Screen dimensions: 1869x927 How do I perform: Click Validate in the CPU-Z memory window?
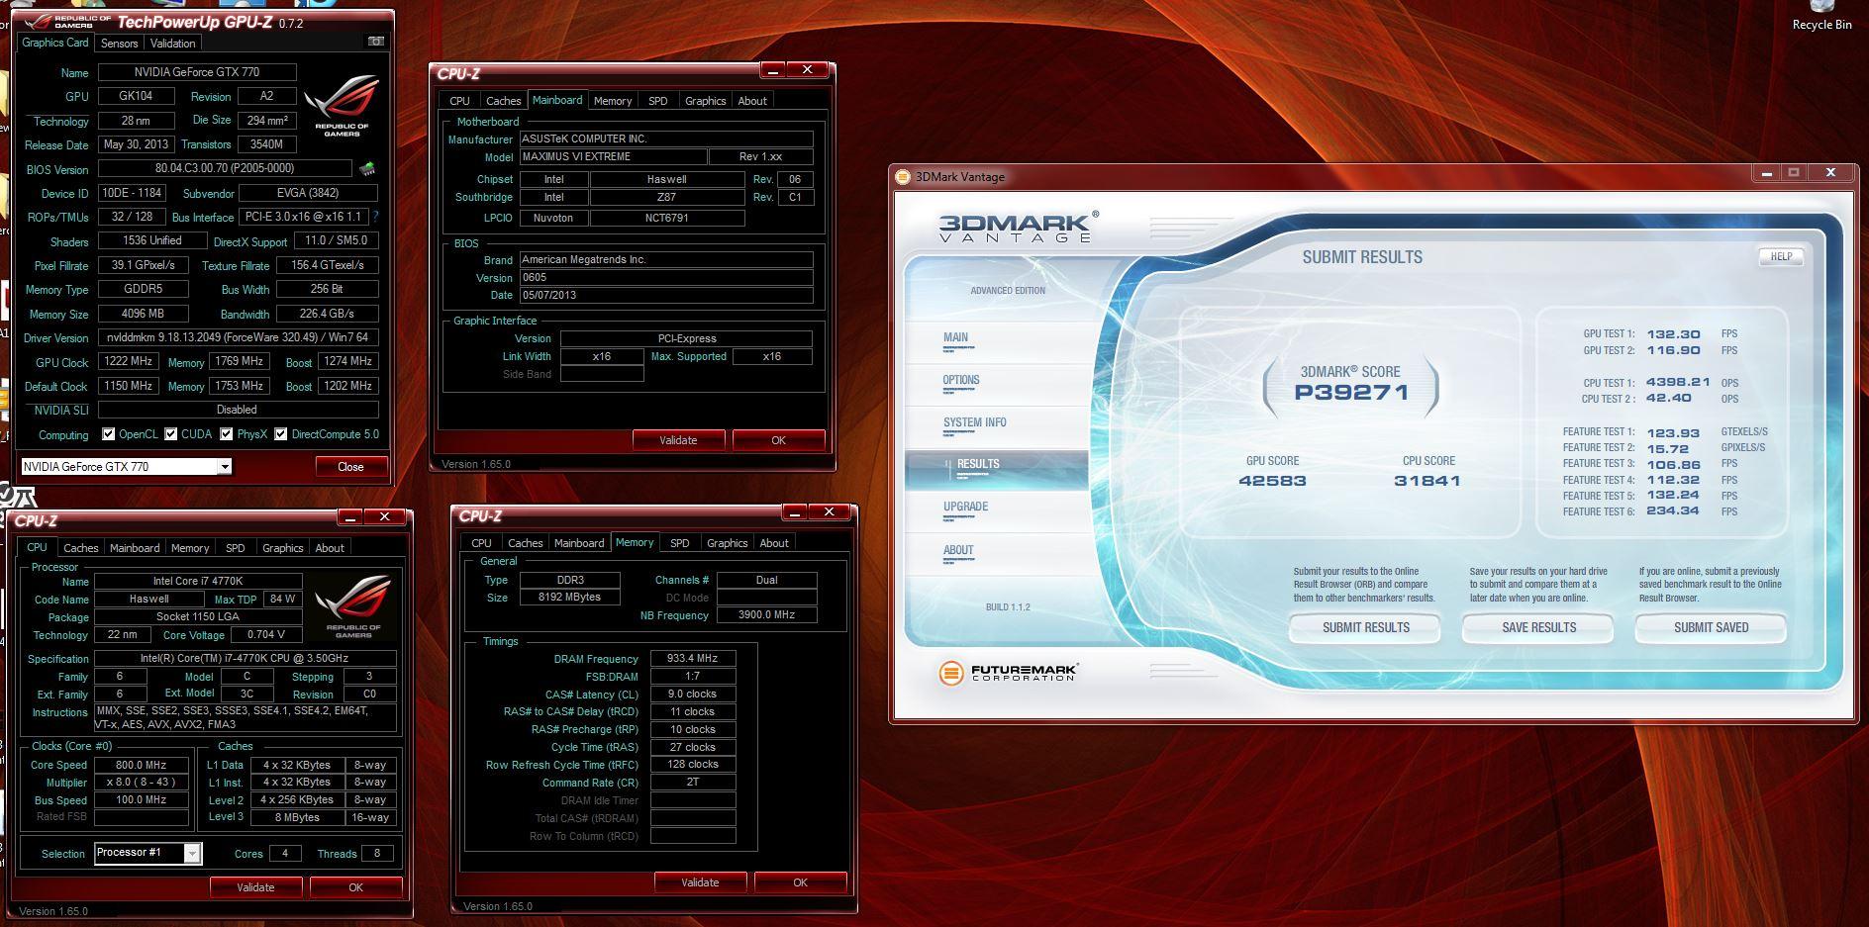[700, 882]
